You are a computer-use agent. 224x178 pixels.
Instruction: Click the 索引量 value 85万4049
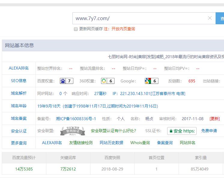(199, 169)
